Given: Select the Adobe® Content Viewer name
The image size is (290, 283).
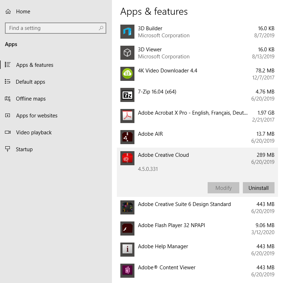Looking at the screenshot, I should click(x=166, y=268).
